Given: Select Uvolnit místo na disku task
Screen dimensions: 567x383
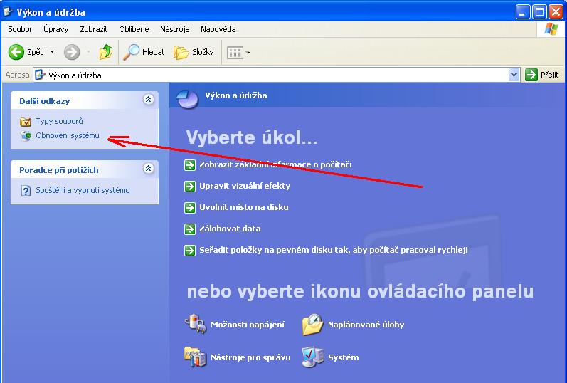Looking at the screenshot, I should pos(244,207).
